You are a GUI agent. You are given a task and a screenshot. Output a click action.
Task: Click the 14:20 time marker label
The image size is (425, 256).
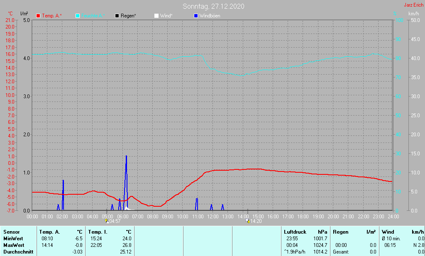(x=256, y=221)
